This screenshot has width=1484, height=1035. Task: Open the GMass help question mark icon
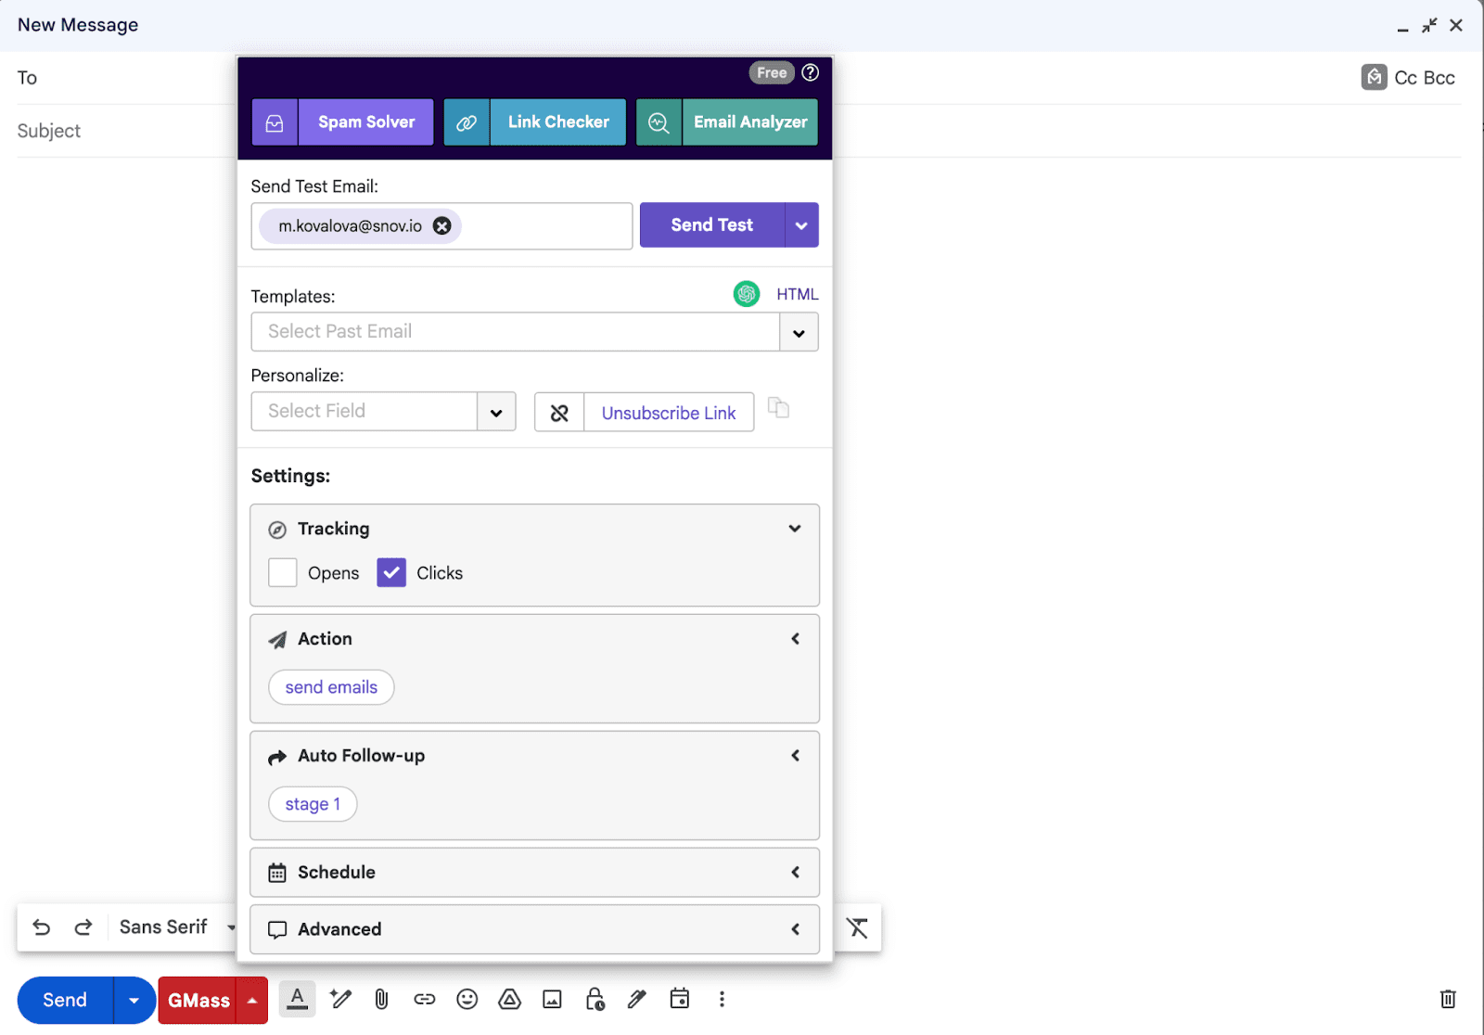810,72
